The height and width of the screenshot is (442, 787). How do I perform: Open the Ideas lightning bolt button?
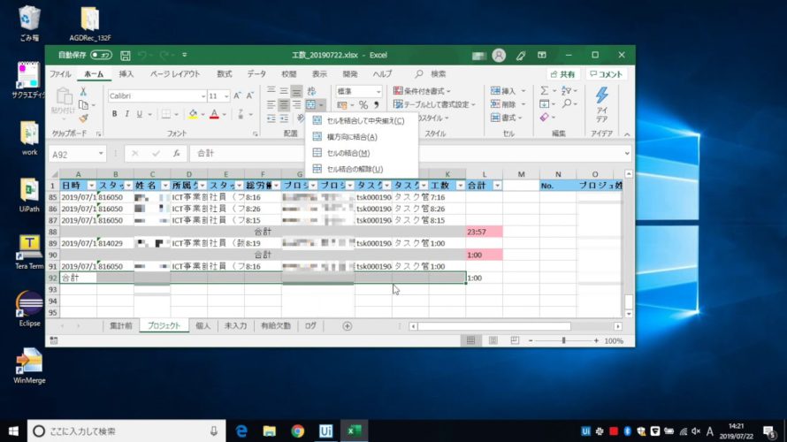click(601, 105)
